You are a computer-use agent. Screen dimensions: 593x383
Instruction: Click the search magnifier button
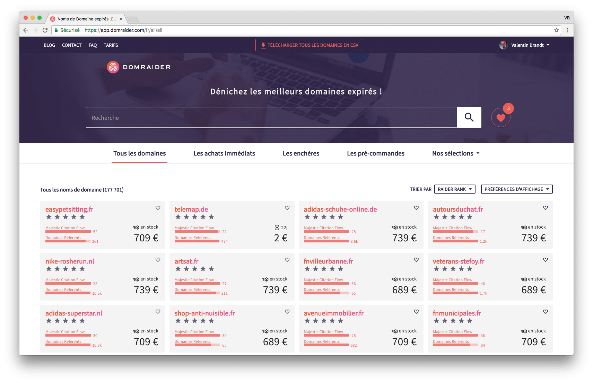[x=469, y=117]
